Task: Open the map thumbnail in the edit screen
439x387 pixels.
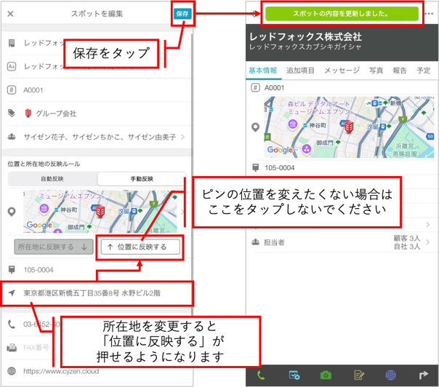Action: click(100, 212)
